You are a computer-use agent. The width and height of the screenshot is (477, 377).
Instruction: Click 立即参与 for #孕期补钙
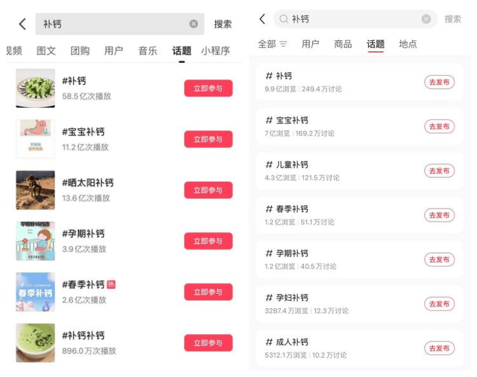(x=209, y=241)
